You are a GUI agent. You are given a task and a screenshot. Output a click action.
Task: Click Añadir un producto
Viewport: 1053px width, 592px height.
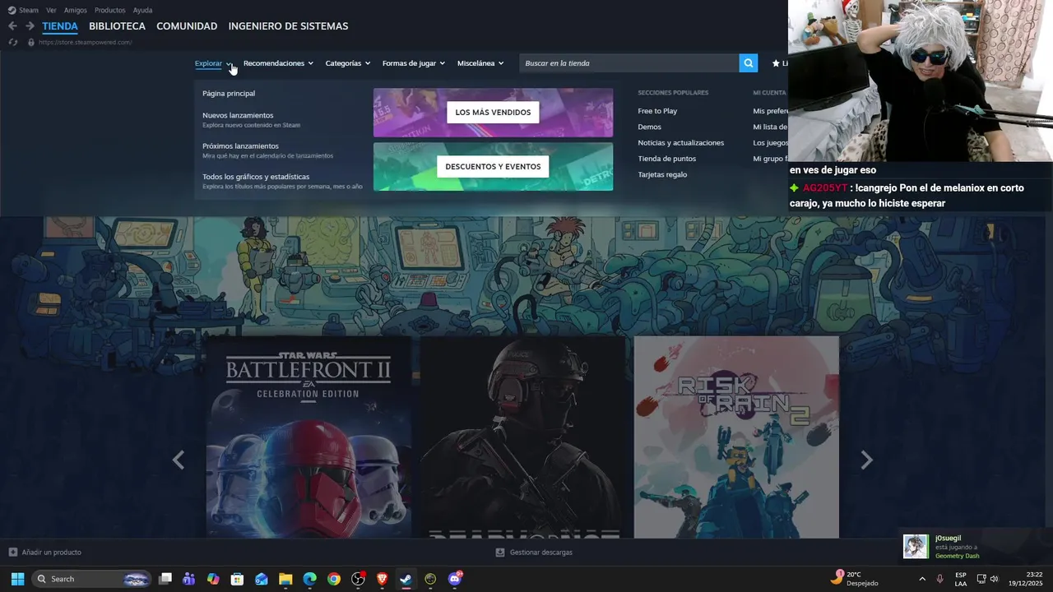point(45,553)
